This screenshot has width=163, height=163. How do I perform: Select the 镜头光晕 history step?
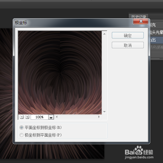[156, 32]
